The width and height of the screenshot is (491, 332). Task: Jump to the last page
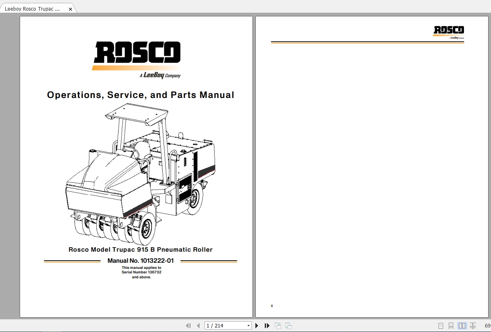click(267, 326)
